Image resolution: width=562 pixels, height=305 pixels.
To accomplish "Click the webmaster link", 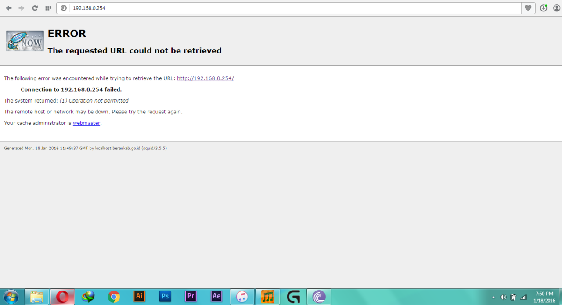I will (x=86, y=123).
